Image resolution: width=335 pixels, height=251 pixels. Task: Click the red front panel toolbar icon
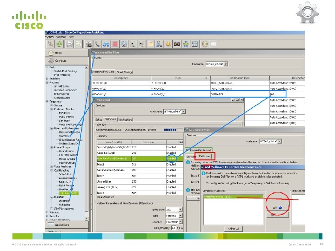(x=115, y=44)
